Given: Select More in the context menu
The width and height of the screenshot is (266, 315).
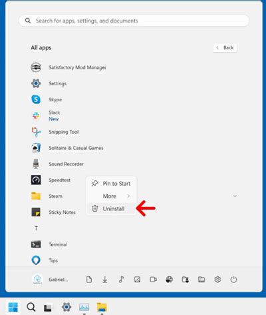Looking at the screenshot, I should (x=111, y=196).
